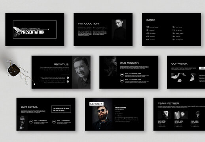The image size is (205, 142).
Task: Click the lower circle icon under Our Mission
Action: coord(122,80)
